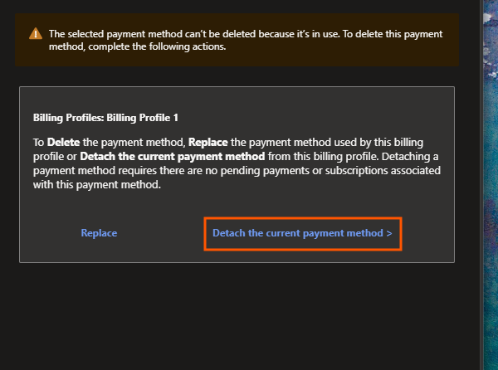Click the Replace link
Viewport: 498px width, 370px height.
(99, 233)
